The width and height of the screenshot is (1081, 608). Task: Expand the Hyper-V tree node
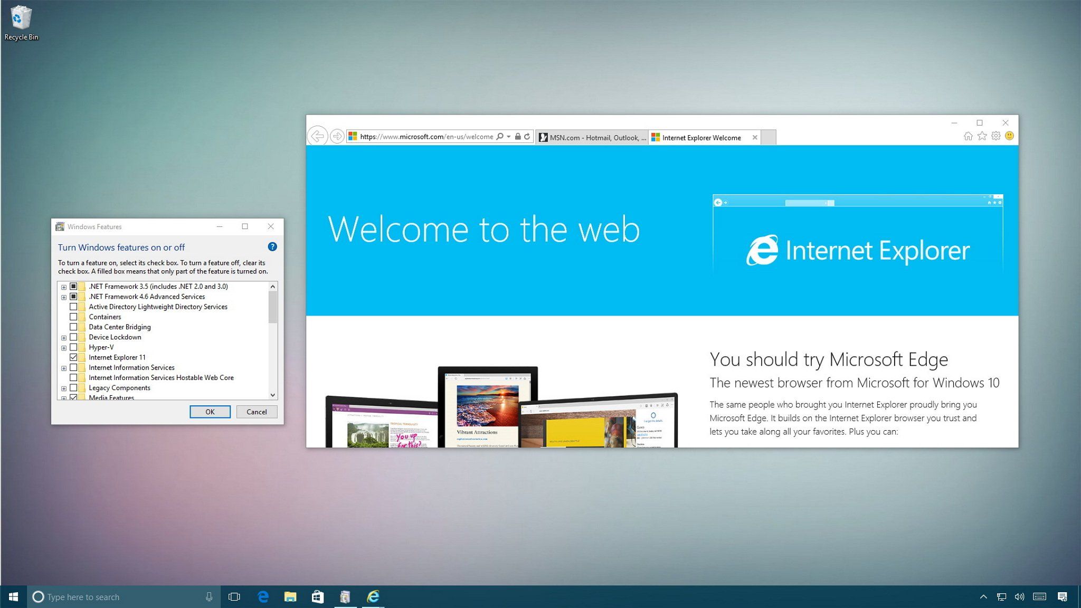point(64,348)
